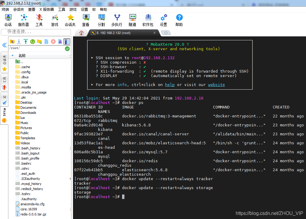This screenshot has height=219, width=306.
Task: Select the .cache folder
Action: 23,67
